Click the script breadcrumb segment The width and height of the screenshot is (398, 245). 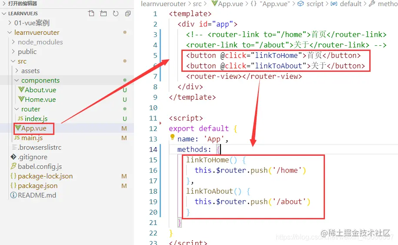pos(315,4)
